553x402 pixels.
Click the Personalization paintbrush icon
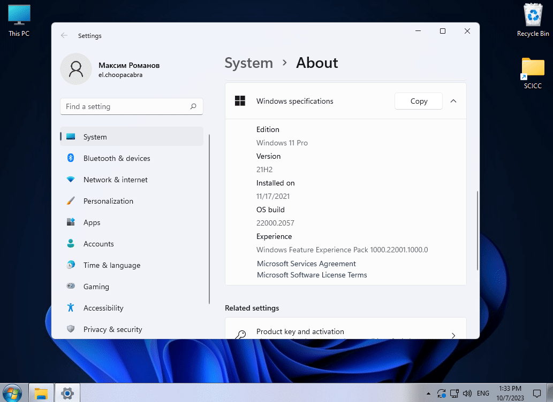pyautogui.click(x=71, y=201)
